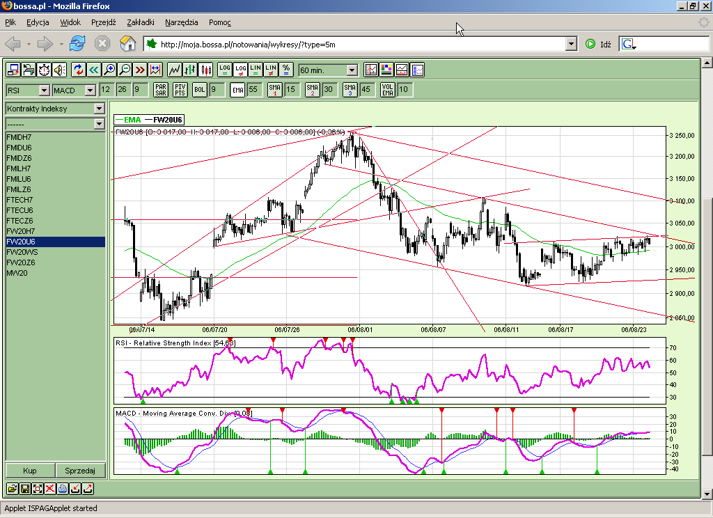Click the Sprzedaj button
The width and height of the screenshot is (713, 518).
pos(81,471)
